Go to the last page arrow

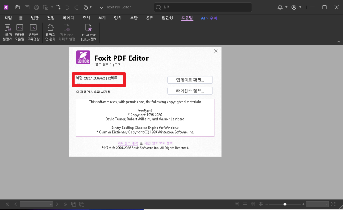pyautogui.click(x=66, y=204)
